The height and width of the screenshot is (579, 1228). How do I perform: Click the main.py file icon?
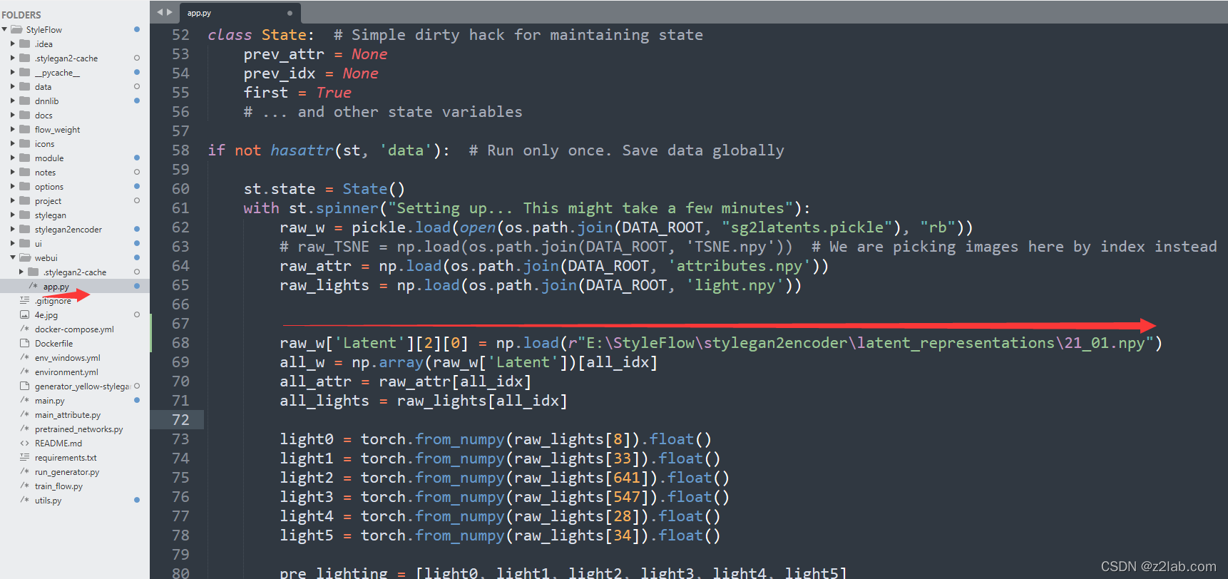pos(25,400)
